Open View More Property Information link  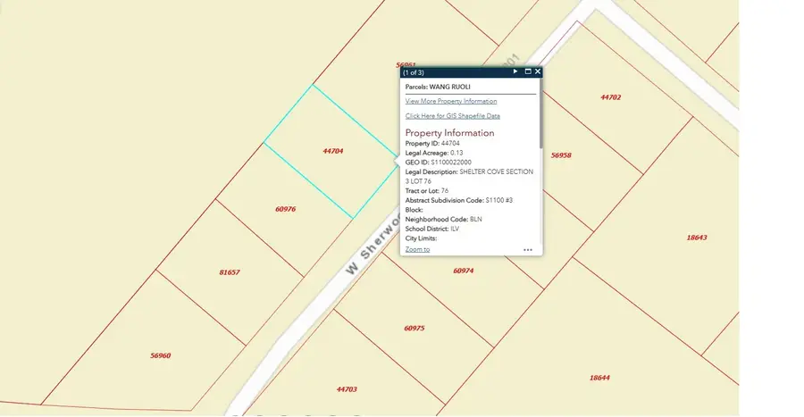pos(451,102)
